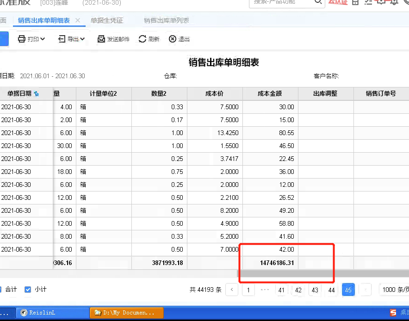Viewport: 409px width, 321px height.
Task: Select the 数量2 cell 0.75
Action: click(x=159, y=172)
